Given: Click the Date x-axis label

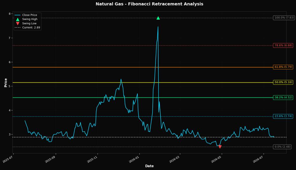Looking at the screenshot, I should 149,166.
